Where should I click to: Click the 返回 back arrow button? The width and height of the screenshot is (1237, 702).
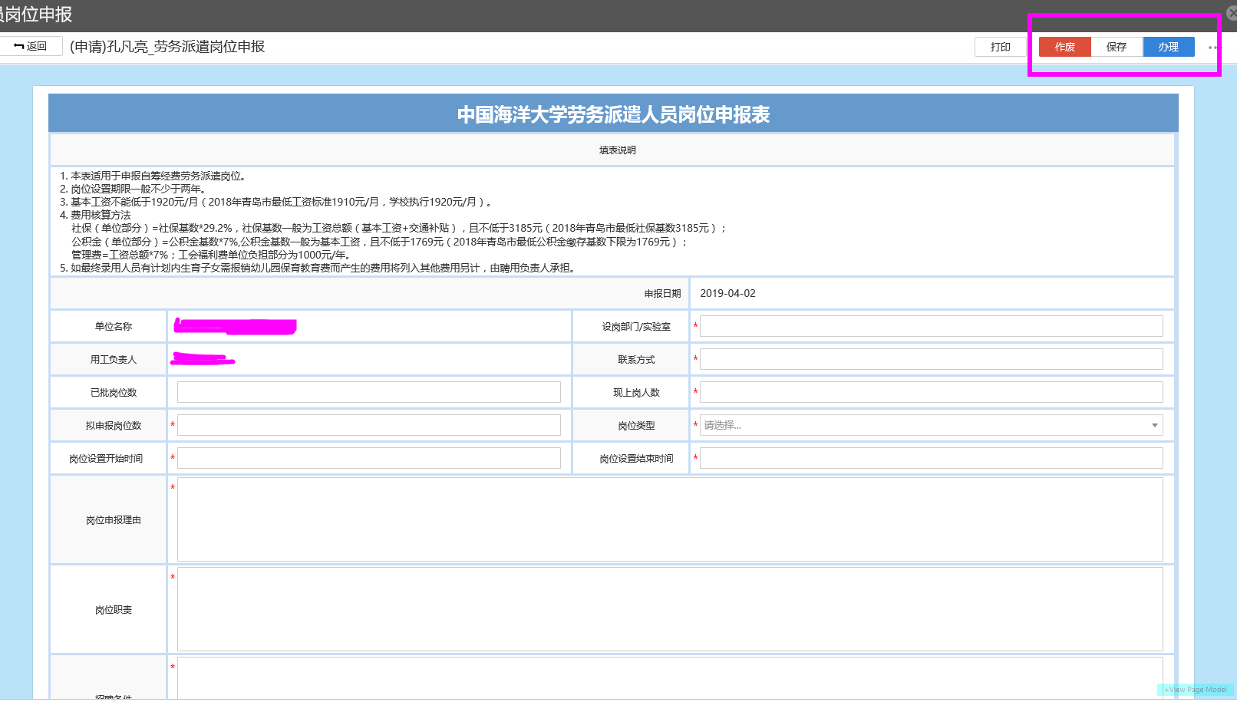point(31,47)
